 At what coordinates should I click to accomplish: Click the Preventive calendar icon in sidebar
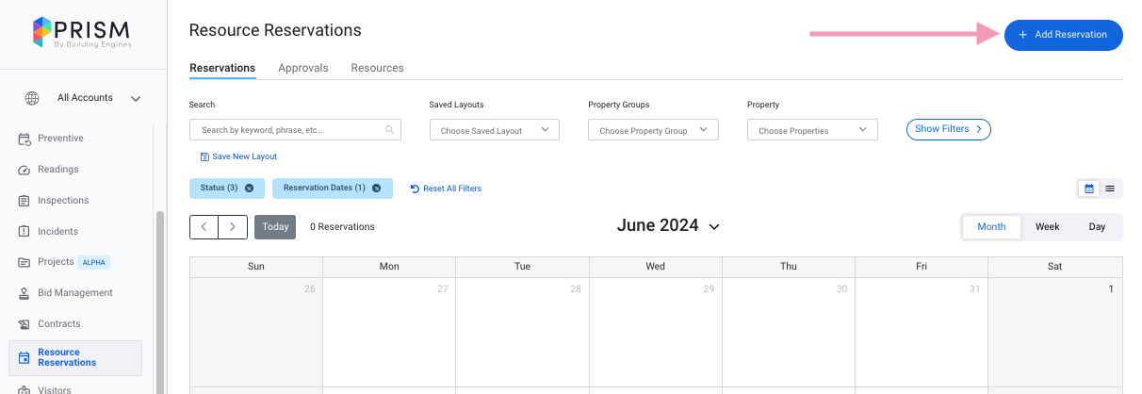click(24, 139)
